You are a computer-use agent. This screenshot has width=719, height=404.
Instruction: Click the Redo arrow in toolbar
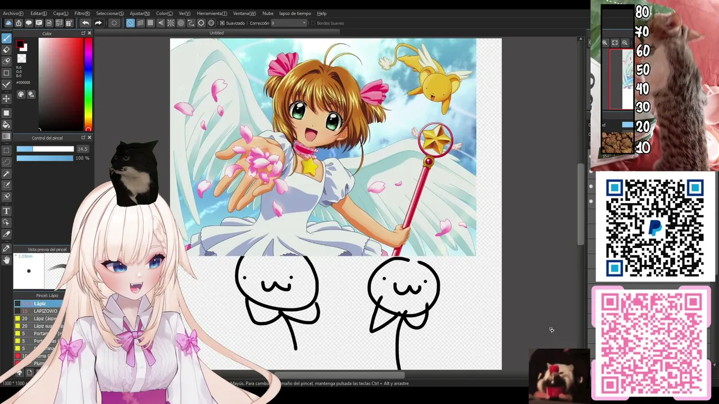pos(98,23)
